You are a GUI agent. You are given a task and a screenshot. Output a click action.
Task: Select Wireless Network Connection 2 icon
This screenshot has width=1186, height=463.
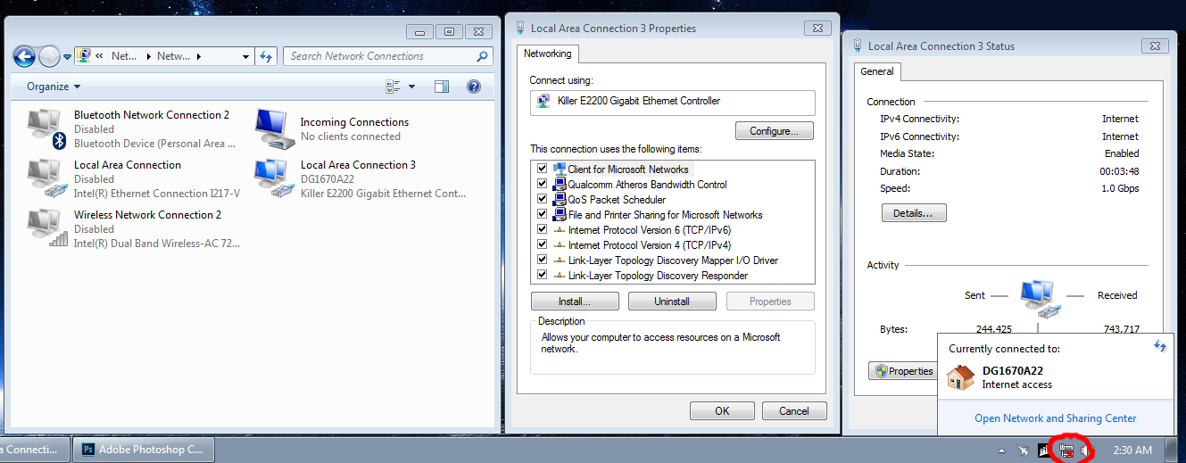pyautogui.click(x=48, y=228)
